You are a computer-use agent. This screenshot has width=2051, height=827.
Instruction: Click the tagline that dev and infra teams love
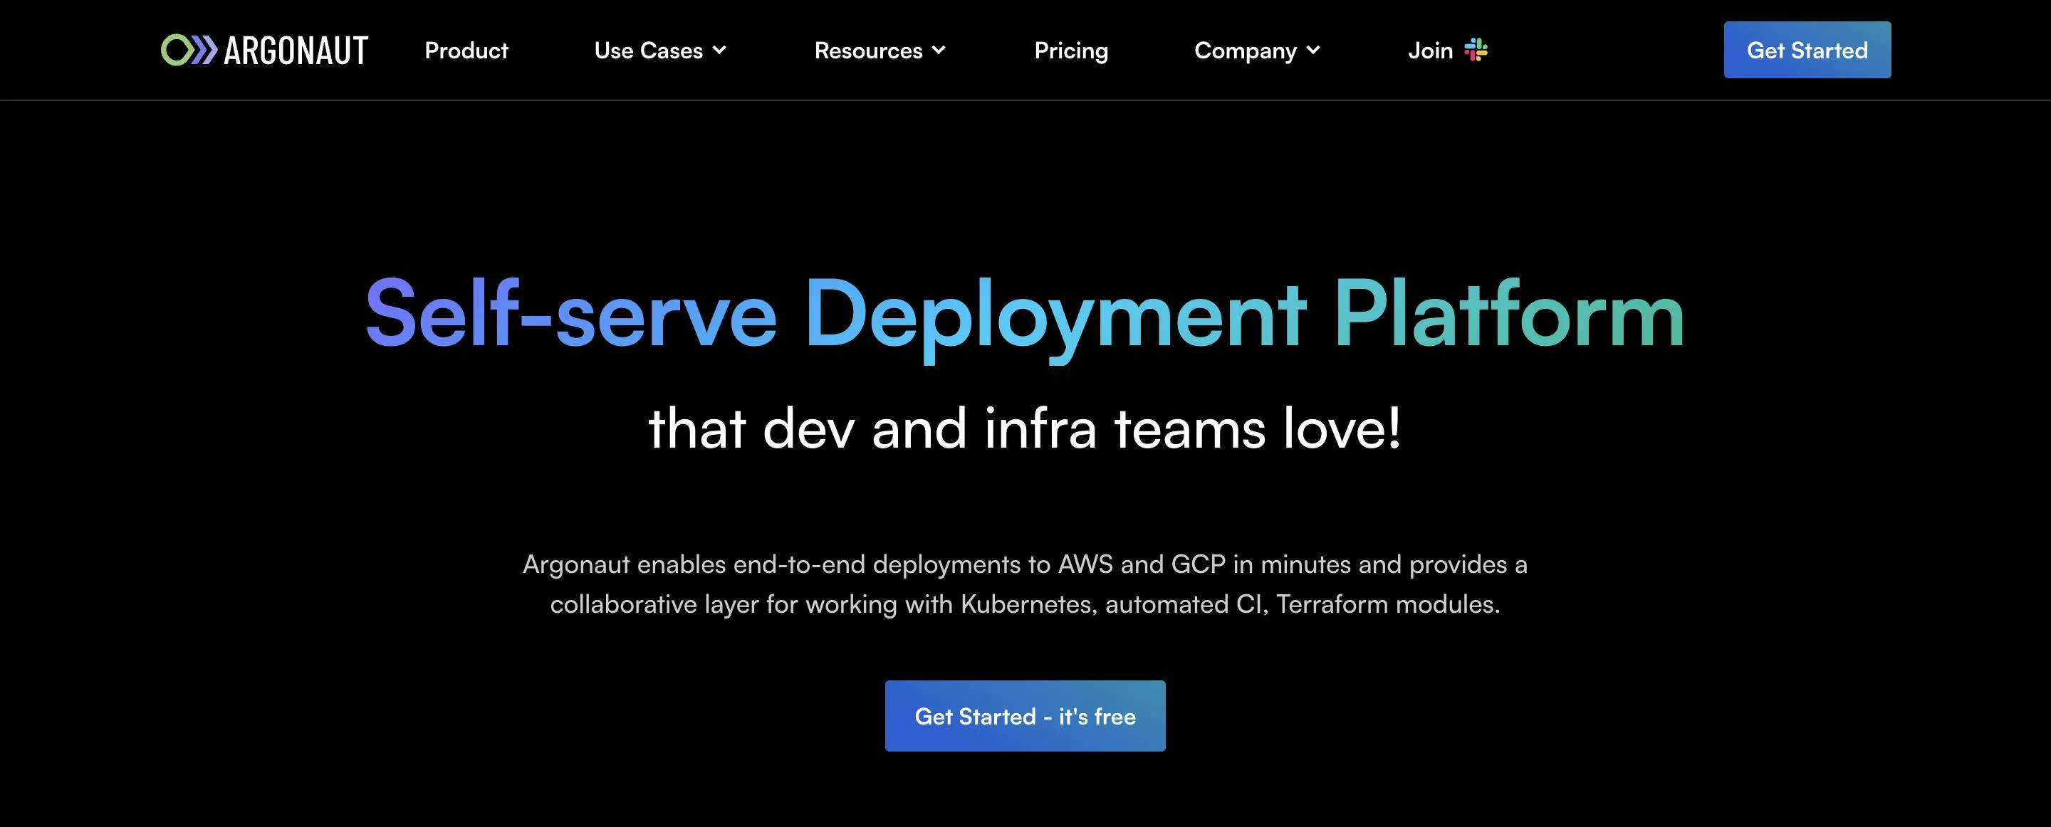coord(1025,429)
